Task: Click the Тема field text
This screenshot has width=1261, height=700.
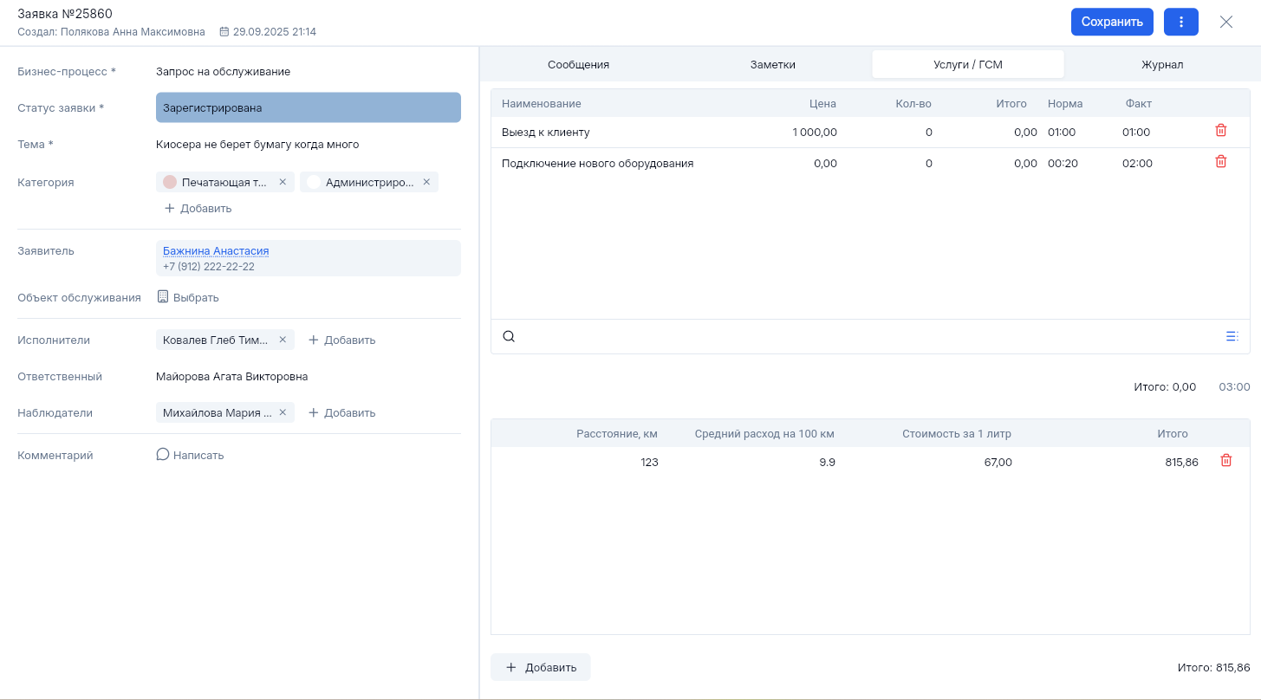Action: pyautogui.click(x=257, y=145)
